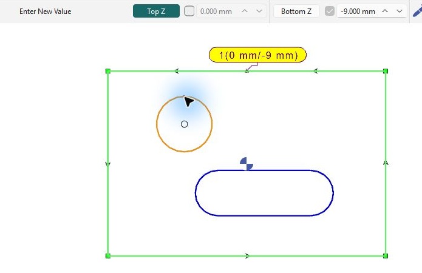Increase the Top Z value with up arrow

tap(245, 11)
